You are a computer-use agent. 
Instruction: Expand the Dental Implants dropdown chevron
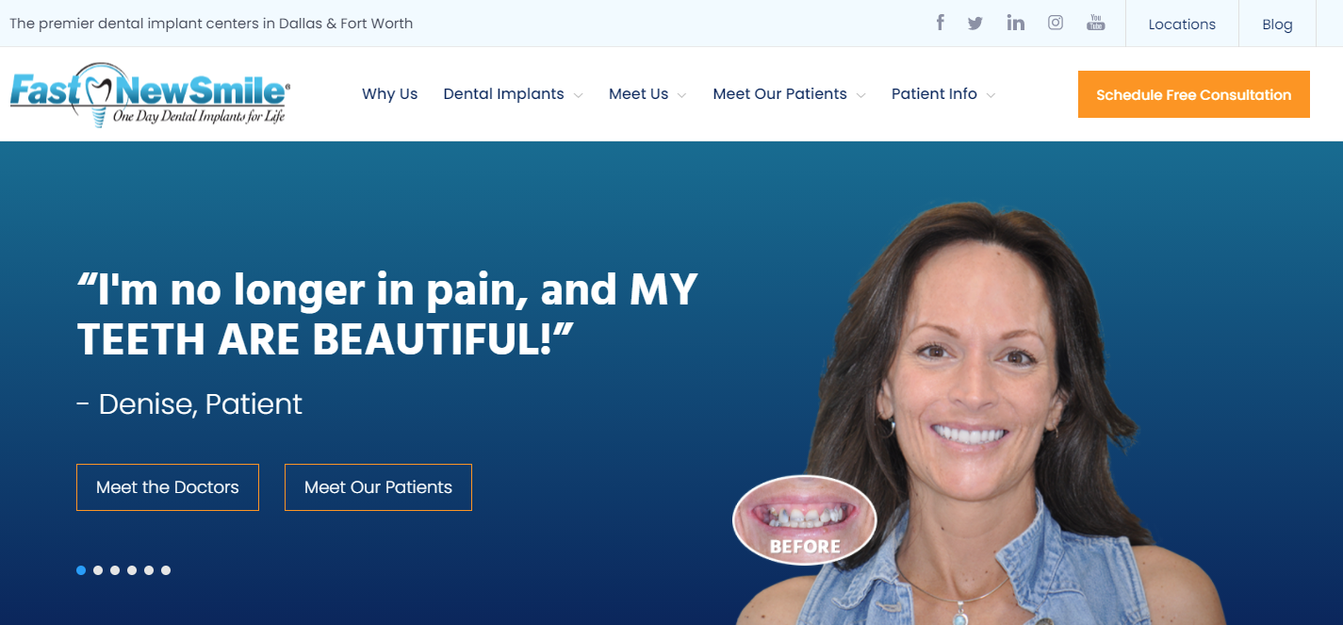(578, 95)
